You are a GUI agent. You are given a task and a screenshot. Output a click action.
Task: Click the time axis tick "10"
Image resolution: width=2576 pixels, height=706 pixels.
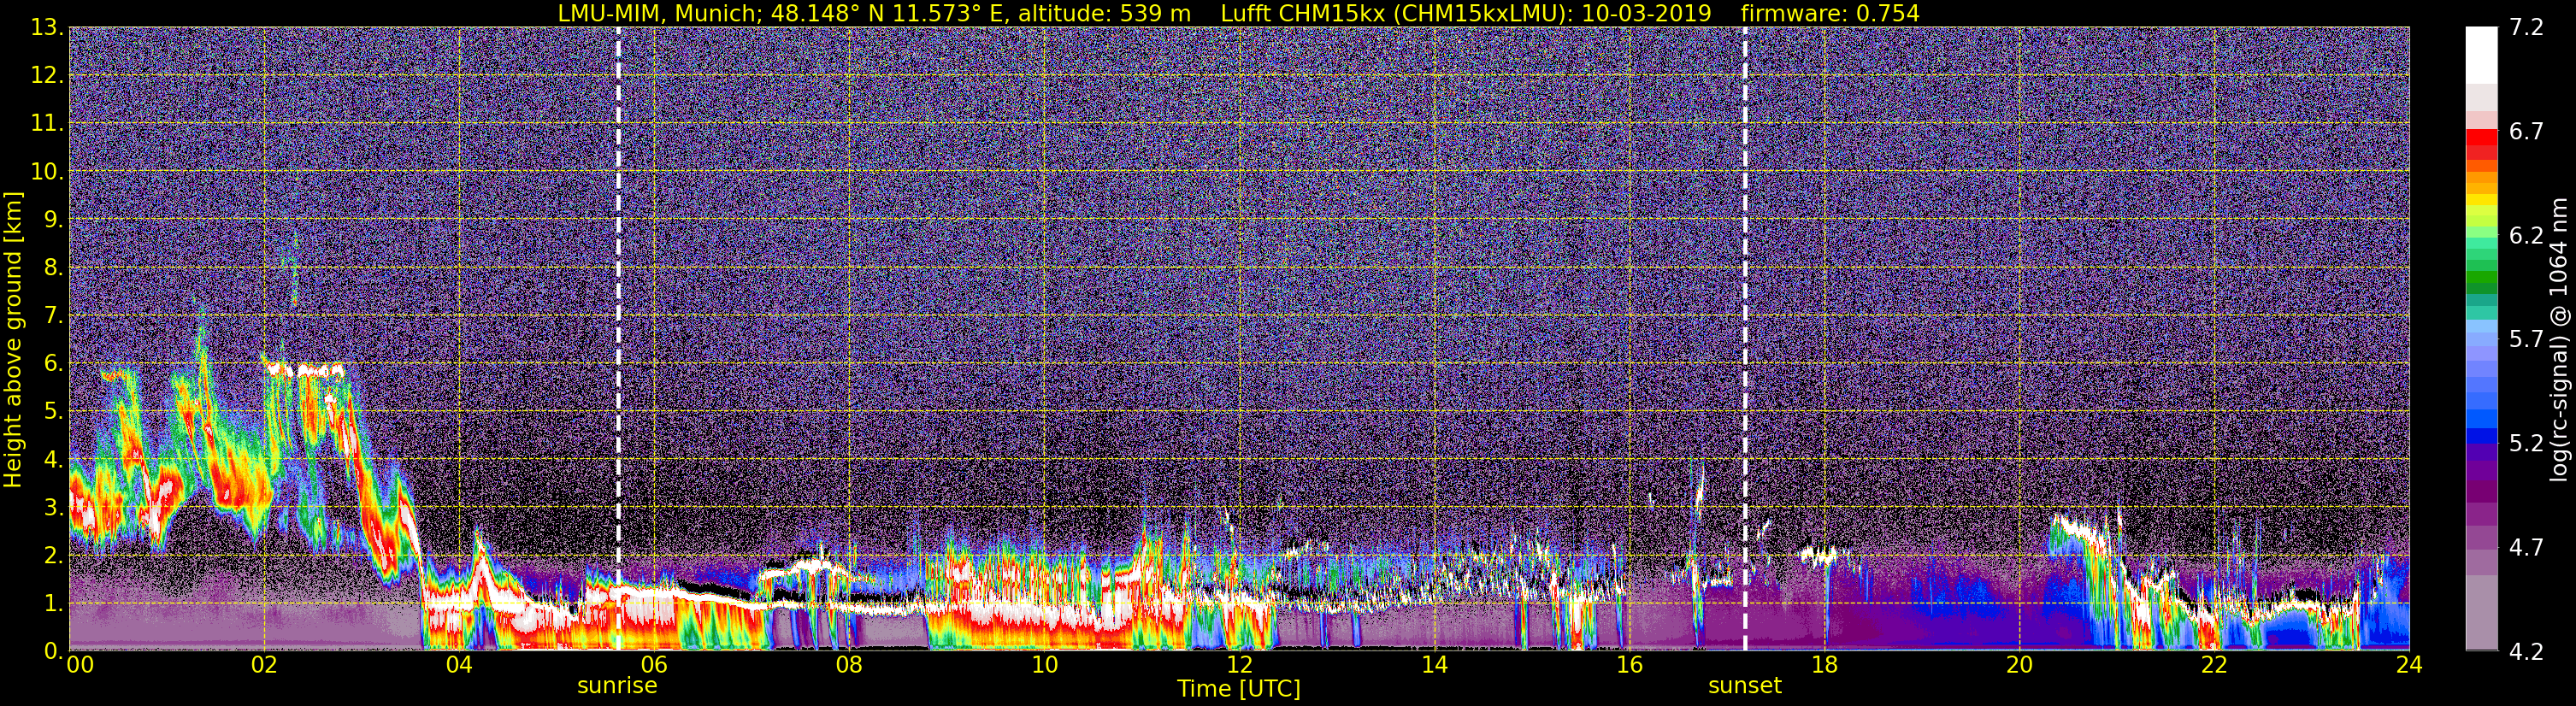(1044, 665)
